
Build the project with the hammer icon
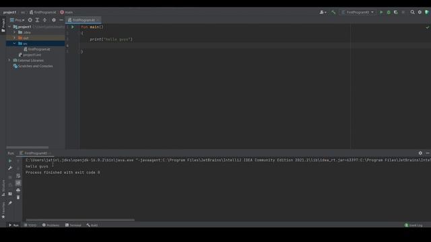(x=333, y=12)
